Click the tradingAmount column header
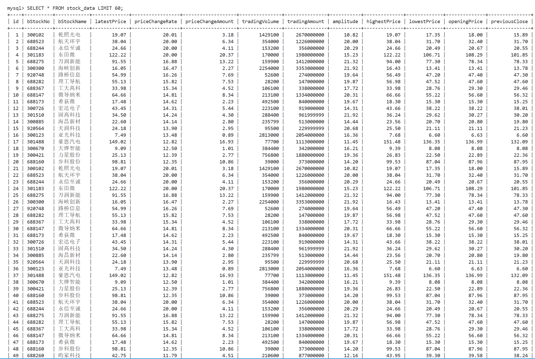Viewport: 535px width, 359px height. (x=306, y=22)
